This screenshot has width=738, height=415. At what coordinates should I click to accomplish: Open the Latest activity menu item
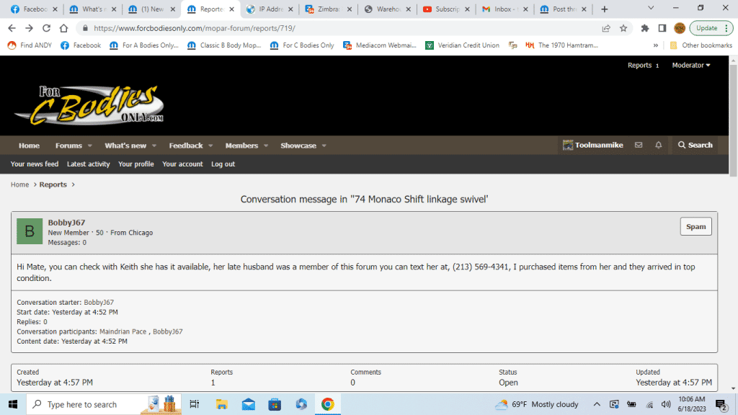[x=88, y=164]
